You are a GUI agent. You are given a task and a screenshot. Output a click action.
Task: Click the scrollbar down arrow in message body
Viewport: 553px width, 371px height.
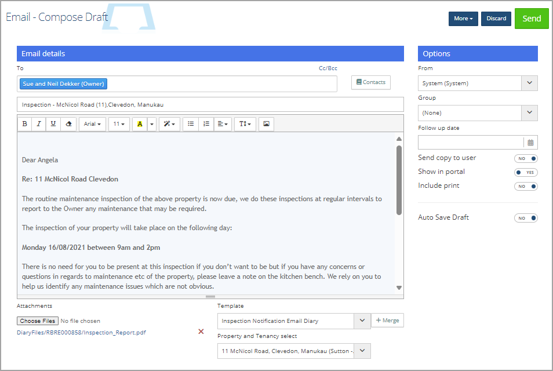pos(399,288)
